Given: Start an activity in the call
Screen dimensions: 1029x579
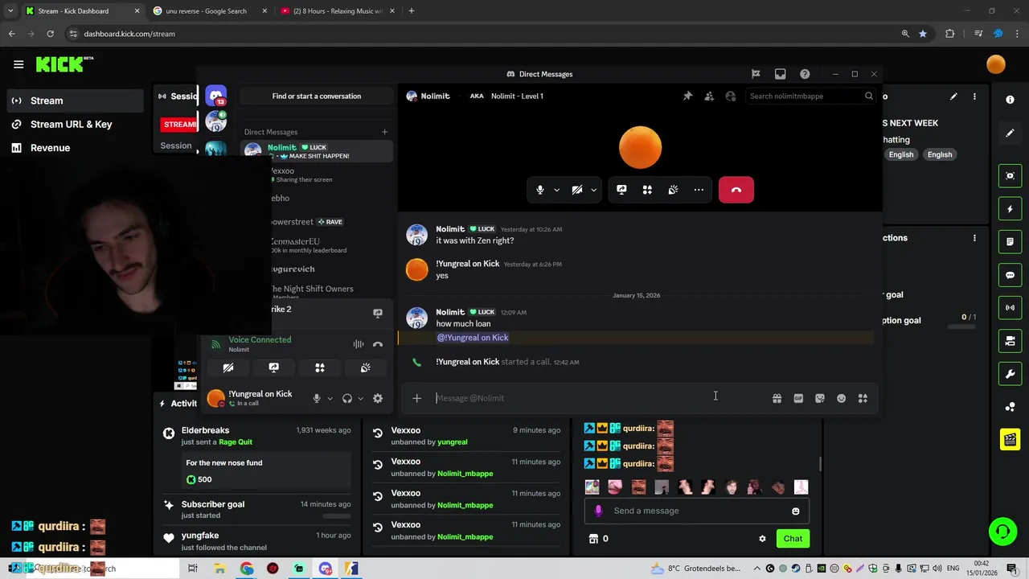Looking at the screenshot, I should pos(647,190).
